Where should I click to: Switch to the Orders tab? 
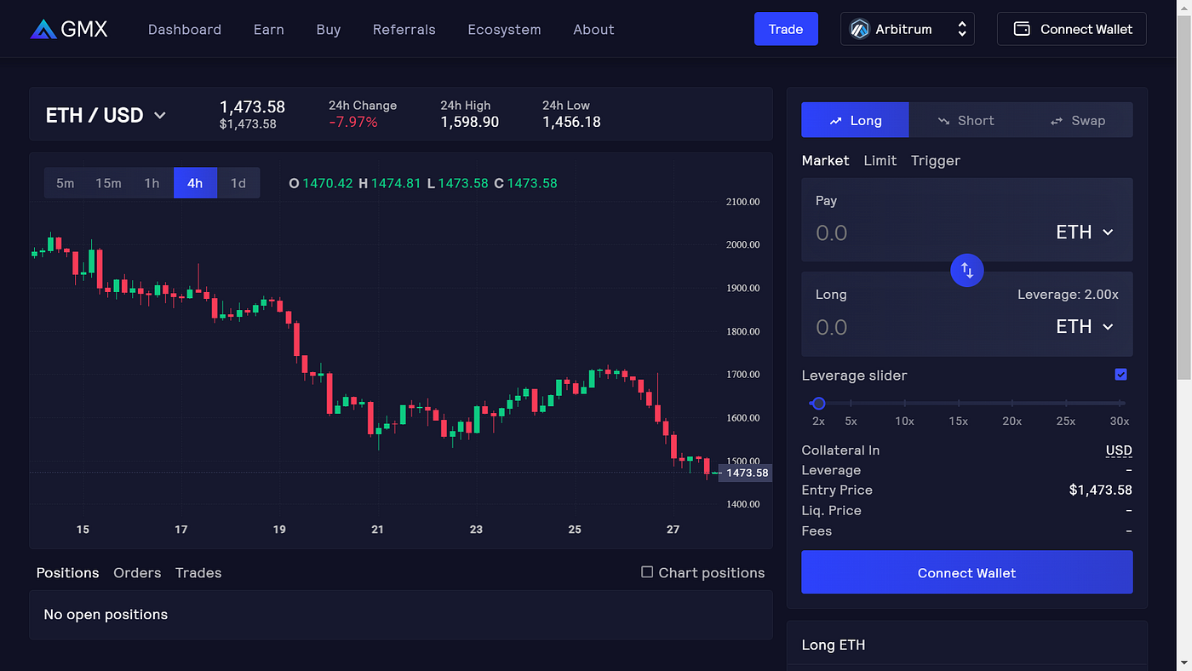[137, 572]
